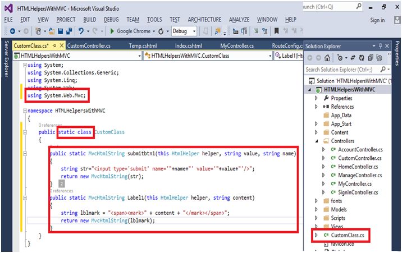Collapse the Controllers folder
This screenshot has width=402, height=253.
(x=316, y=141)
